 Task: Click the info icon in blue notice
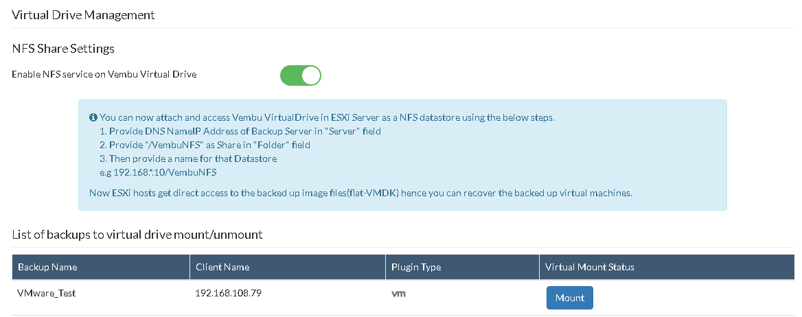click(93, 117)
